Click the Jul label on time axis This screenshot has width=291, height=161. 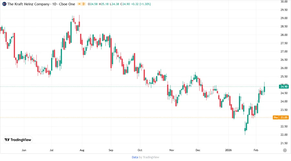point(51,150)
